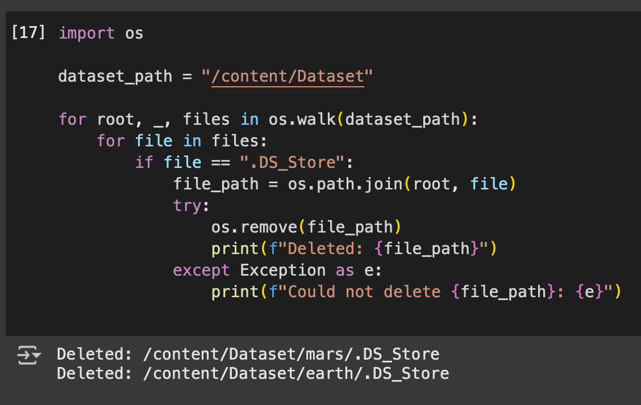Click the except Exception as e line
Screen dimensions: 641x405
point(277,271)
